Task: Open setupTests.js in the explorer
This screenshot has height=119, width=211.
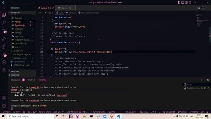Action: point(22,43)
